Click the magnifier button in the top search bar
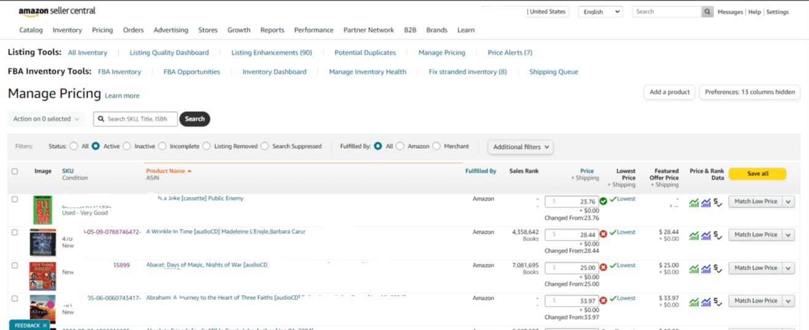809x330 pixels. tap(708, 12)
